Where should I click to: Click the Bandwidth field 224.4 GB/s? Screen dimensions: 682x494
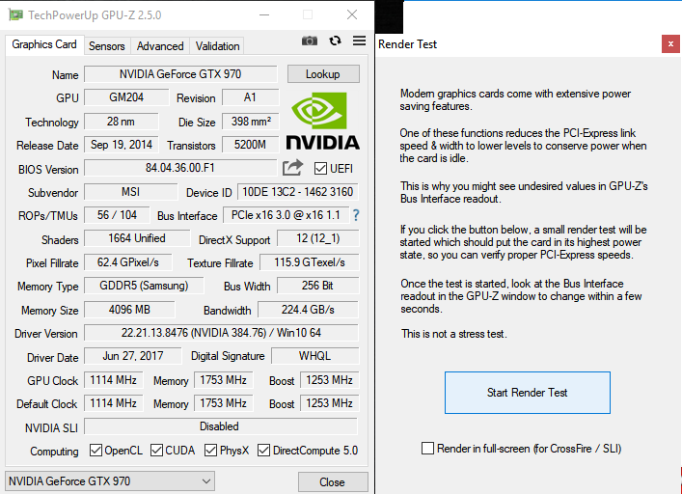308,310
